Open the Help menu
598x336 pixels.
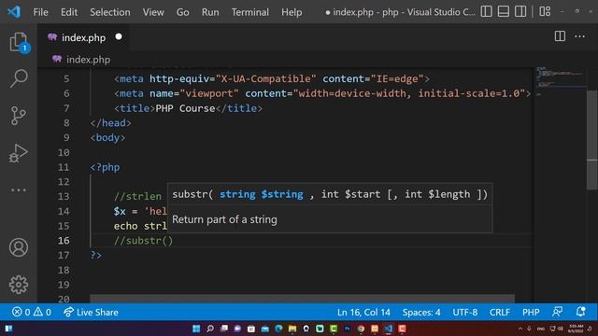click(292, 12)
